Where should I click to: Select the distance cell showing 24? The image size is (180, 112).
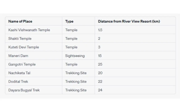(x=100, y=90)
